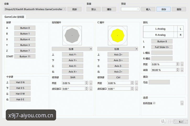
Task: Click the control stick gray octagon preview
Action: click(x=72, y=35)
